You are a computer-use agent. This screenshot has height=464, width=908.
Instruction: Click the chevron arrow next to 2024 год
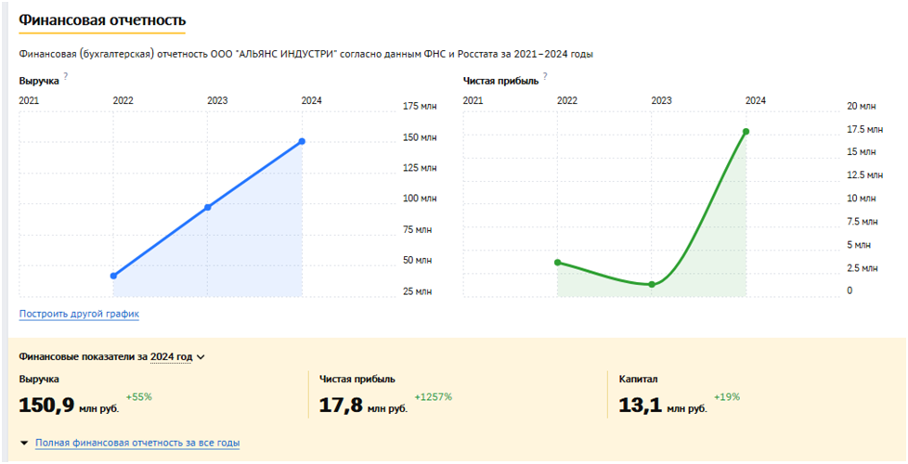pyautogui.click(x=201, y=356)
